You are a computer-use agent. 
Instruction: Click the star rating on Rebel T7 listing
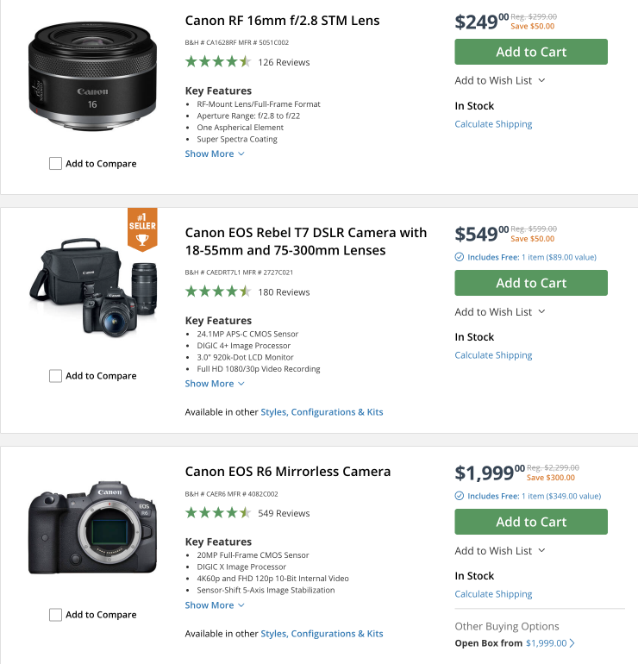218,292
